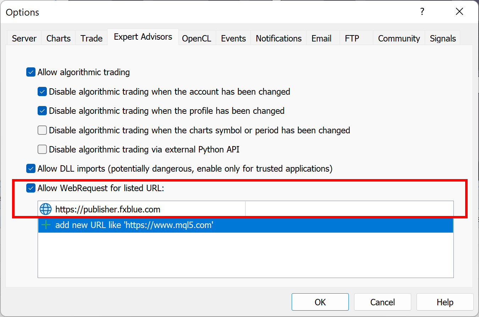Screen dimensions: 479x317
Task: Click the green plus add URL icon
Action: coord(46,225)
